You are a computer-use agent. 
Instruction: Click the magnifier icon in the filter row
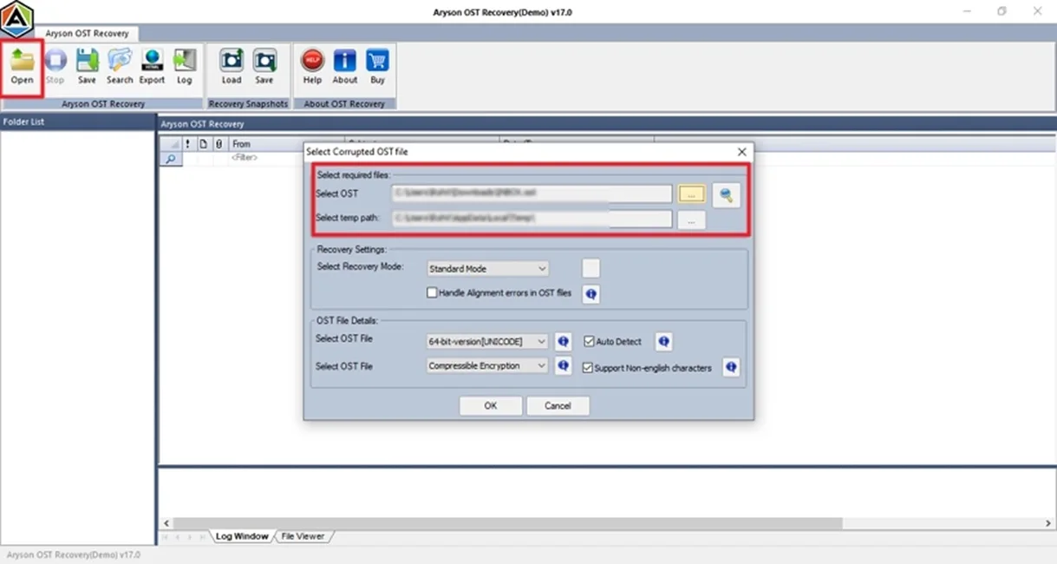pyautogui.click(x=171, y=160)
